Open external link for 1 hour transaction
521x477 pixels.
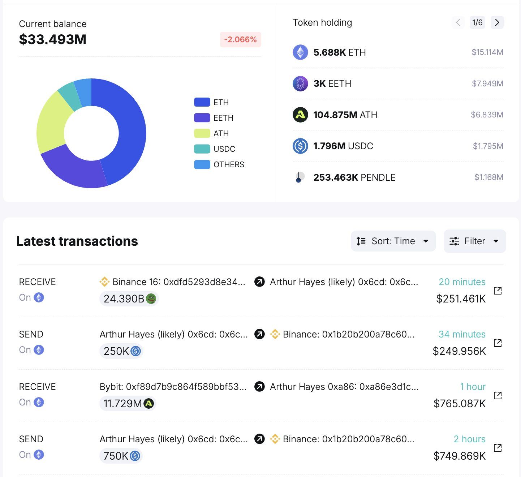pos(498,395)
